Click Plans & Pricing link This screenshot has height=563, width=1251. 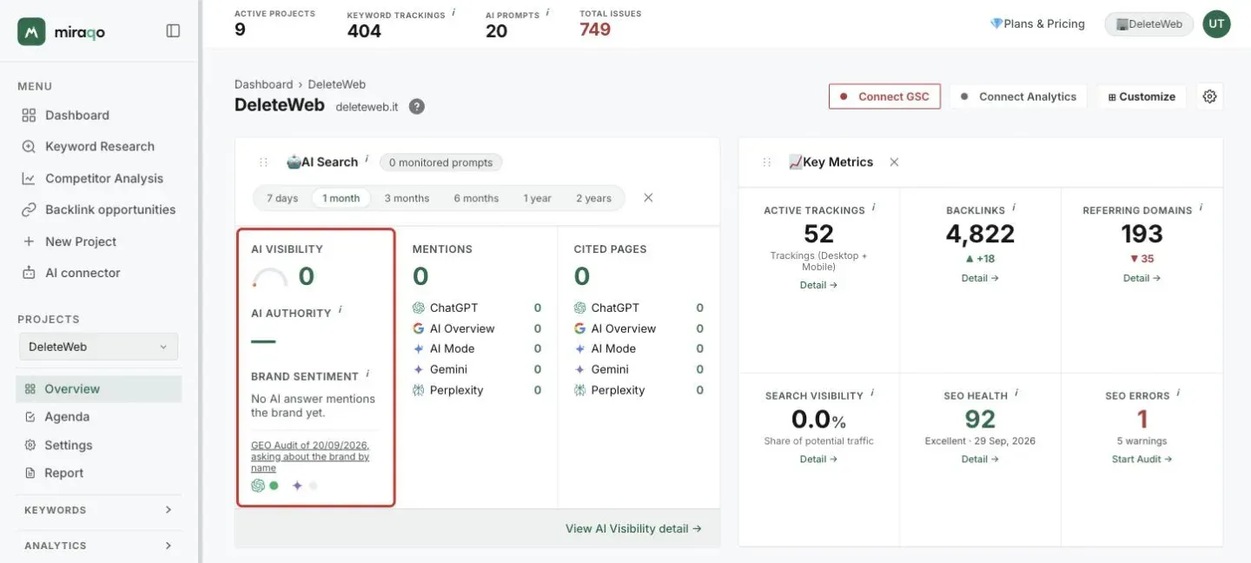click(1037, 24)
